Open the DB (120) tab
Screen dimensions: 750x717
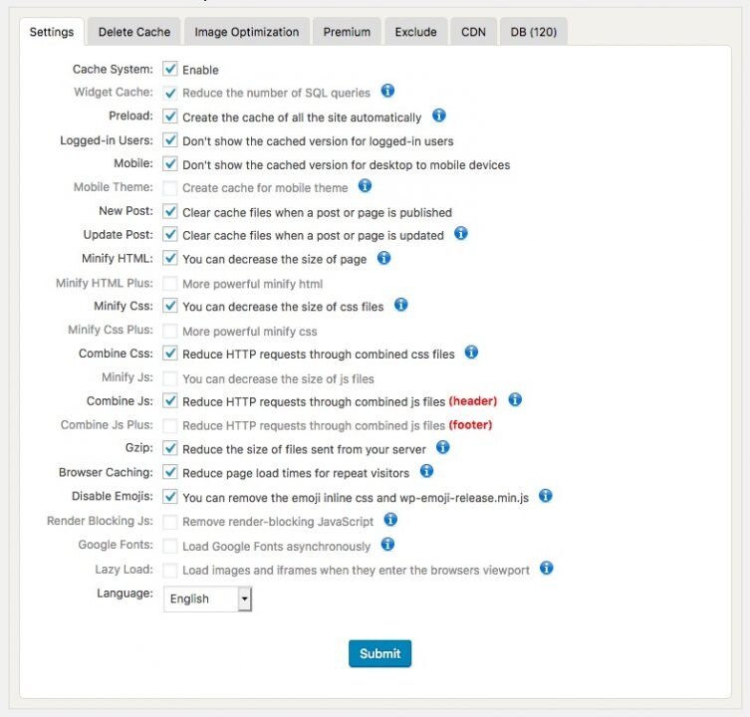(533, 32)
